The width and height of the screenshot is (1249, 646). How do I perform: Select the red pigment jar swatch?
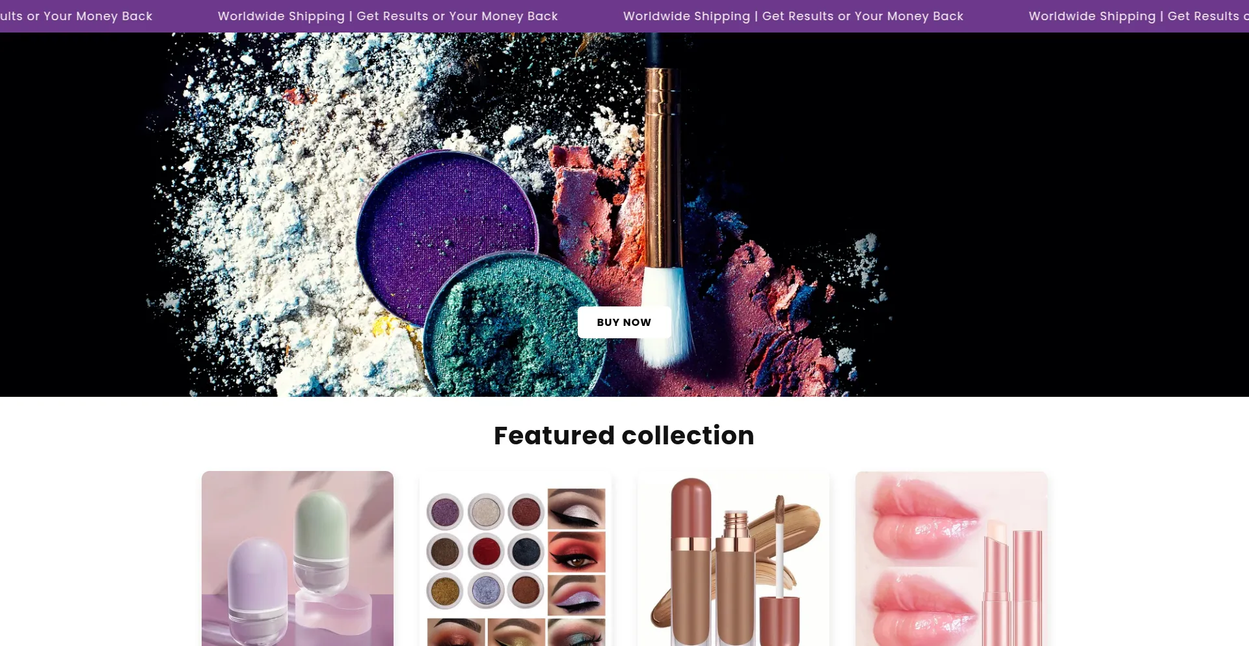click(486, 551)
